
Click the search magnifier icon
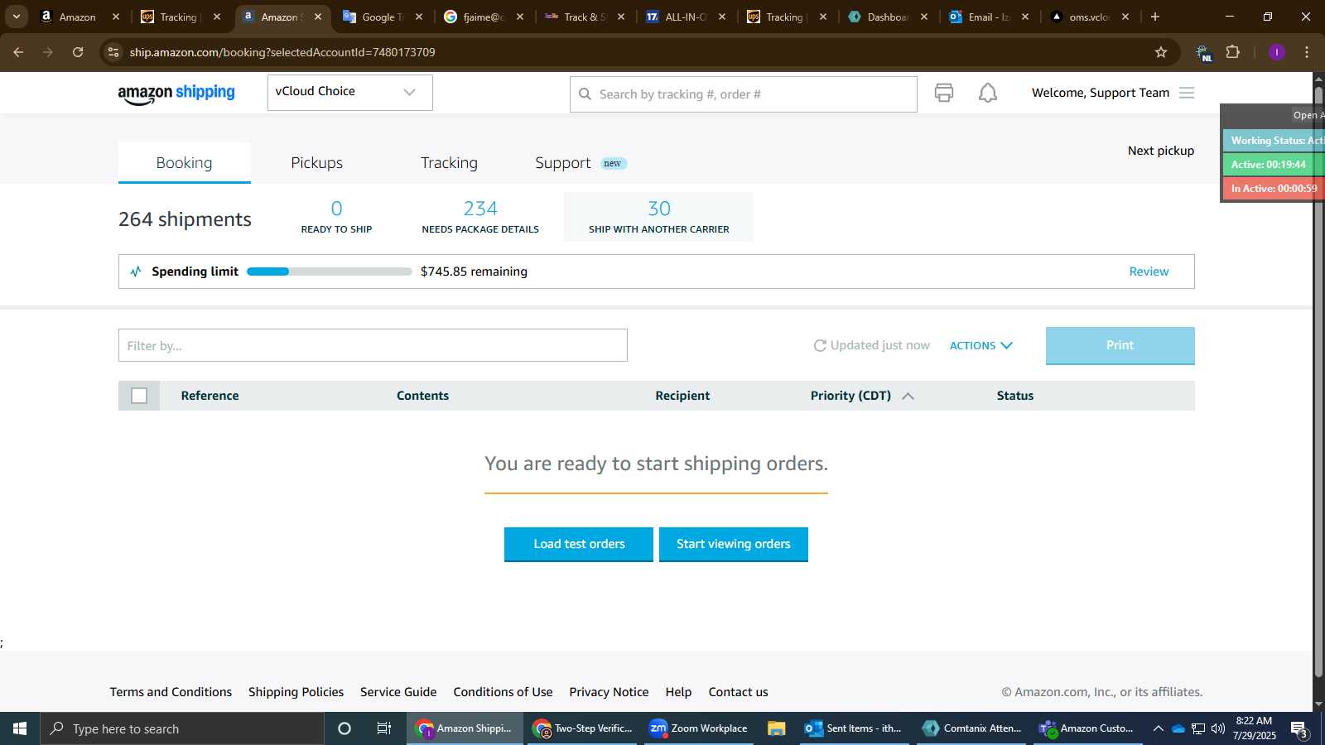585,94
